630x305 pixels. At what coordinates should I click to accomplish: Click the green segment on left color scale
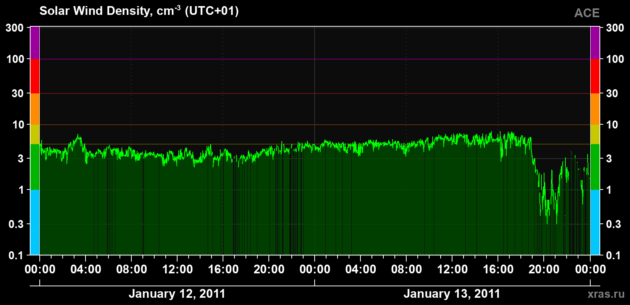click(35, 167)
